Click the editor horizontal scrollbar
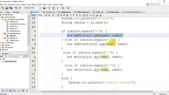The width and height of the screenshot is (169, 95). [x=97, y=92]
